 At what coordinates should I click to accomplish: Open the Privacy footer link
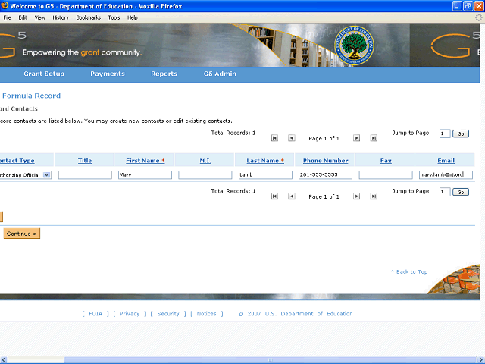(130, 314)
